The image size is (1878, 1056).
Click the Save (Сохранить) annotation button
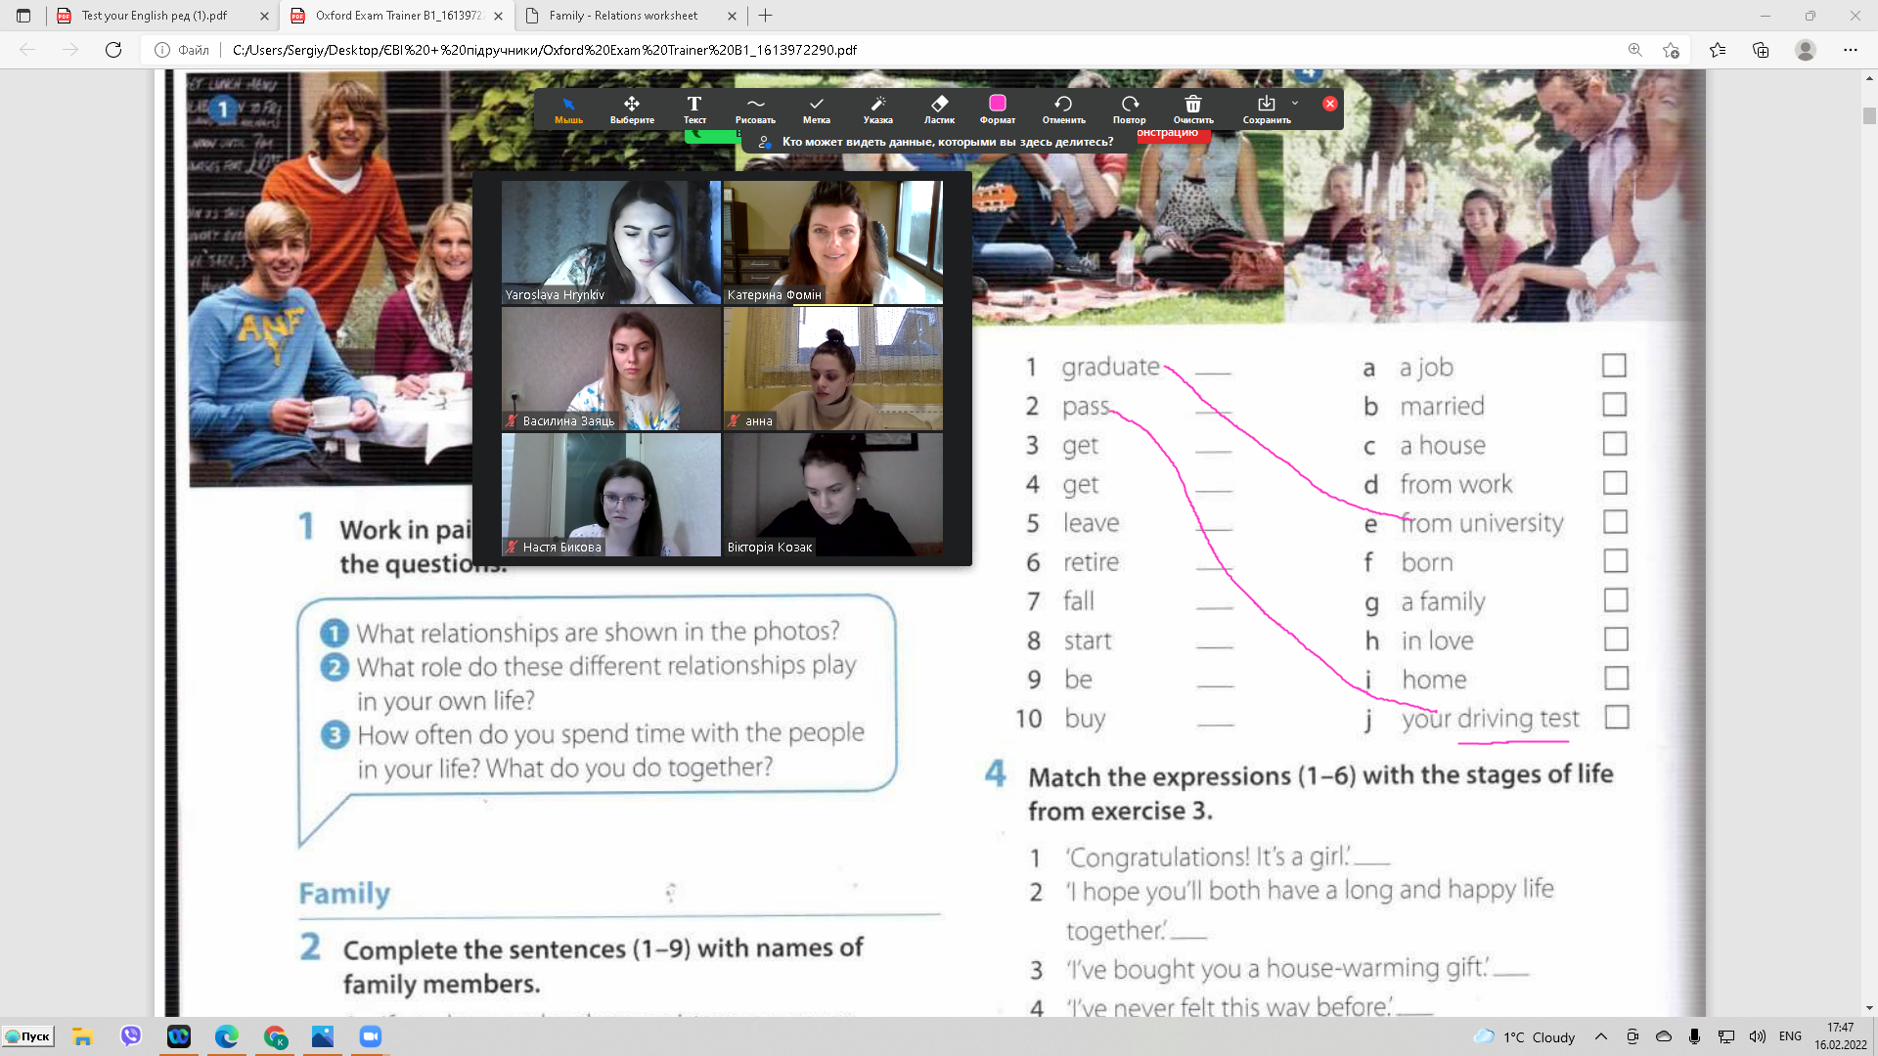[1266, 109]
